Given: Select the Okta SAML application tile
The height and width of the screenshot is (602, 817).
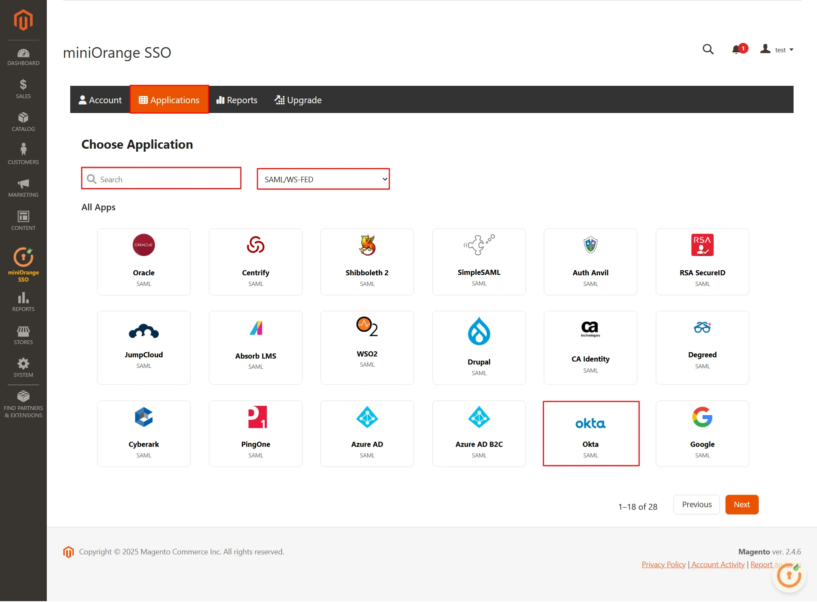Looking at the screenshot, I should [591, 432].
